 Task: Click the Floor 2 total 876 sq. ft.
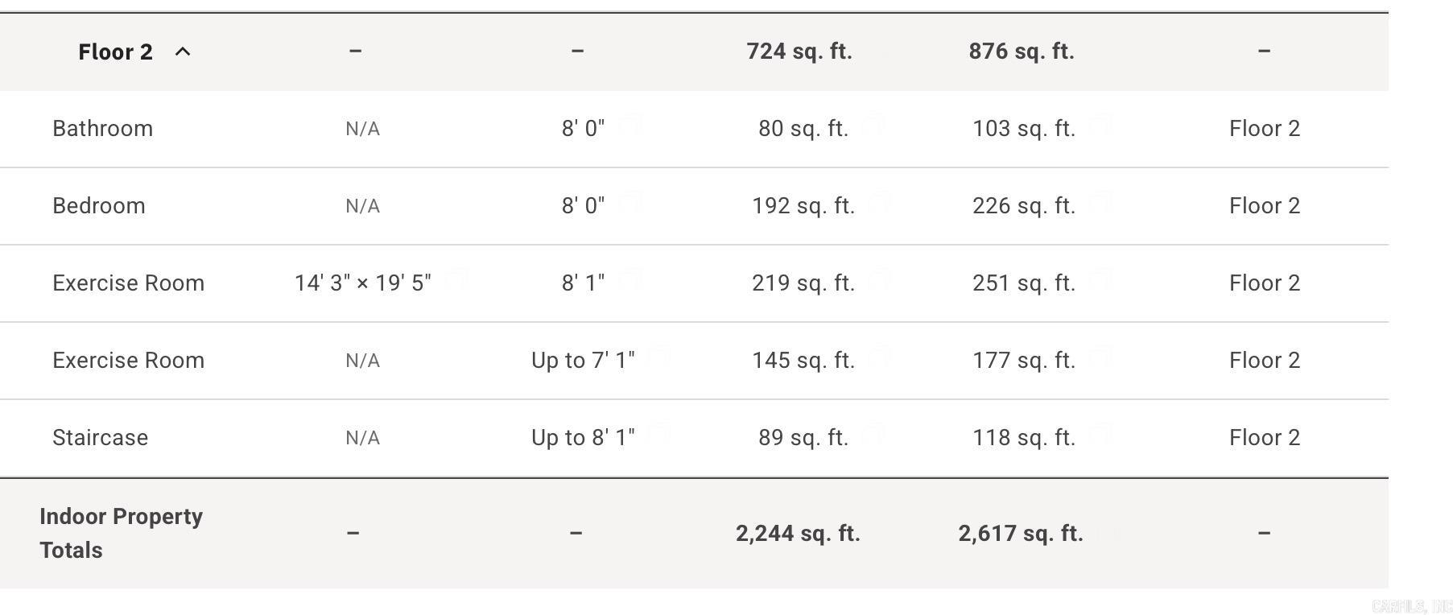pyautogui.click(x=1021, y=52)
